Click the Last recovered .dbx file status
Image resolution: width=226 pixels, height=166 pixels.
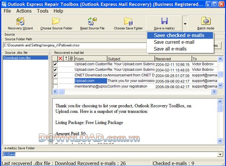coord(39,163)
